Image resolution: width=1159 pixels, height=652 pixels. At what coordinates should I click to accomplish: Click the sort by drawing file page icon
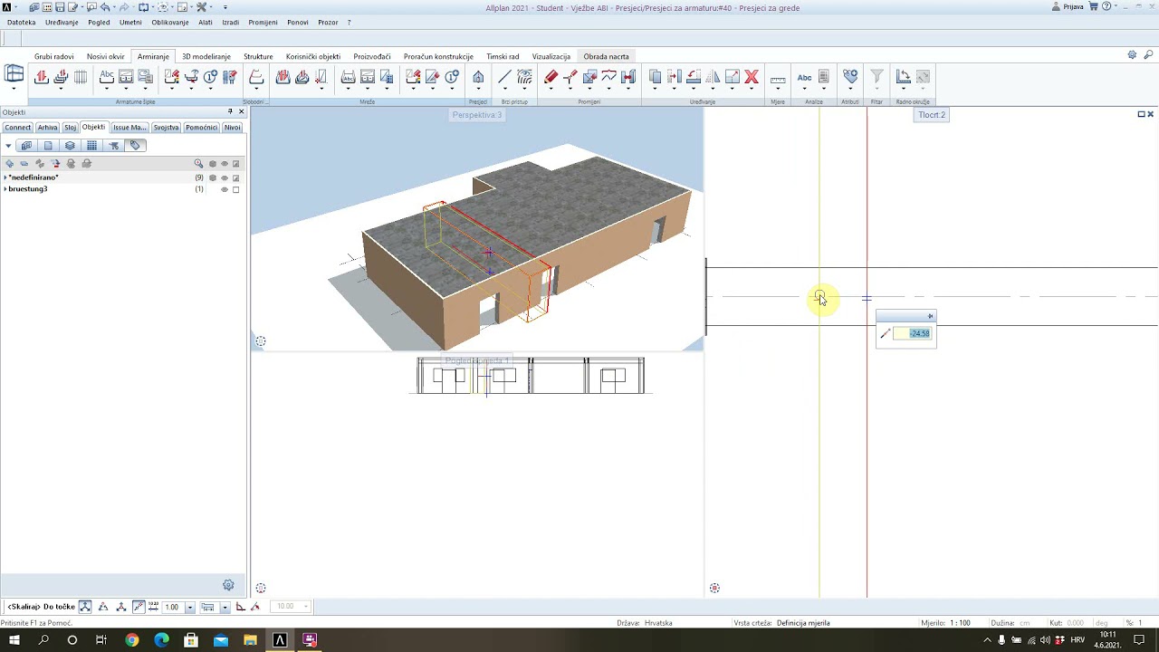[x=48, y=146]
